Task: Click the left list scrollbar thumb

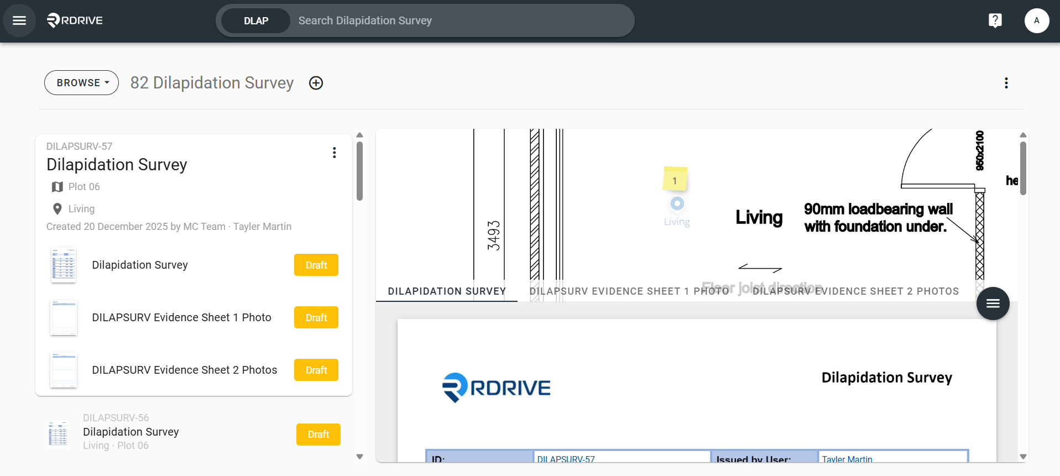Action: tap(360, 171)
